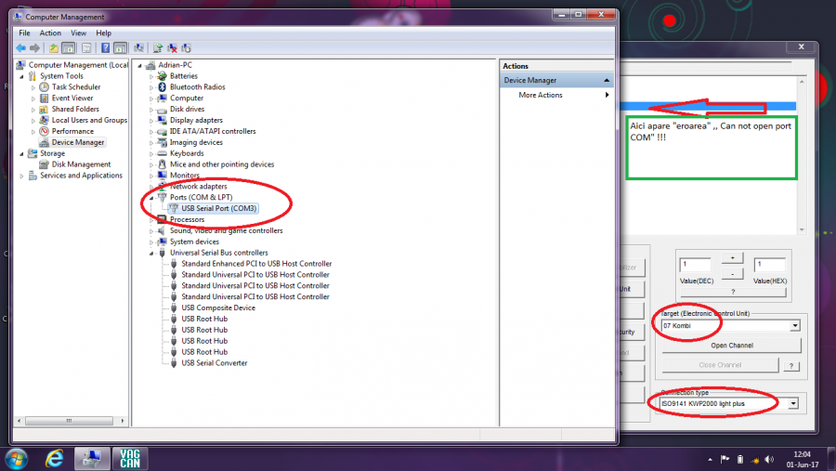Viewport: 836px width, 471px height.
Task: Click the Value(DEC) input field
Action: click(x=695, y=265)
